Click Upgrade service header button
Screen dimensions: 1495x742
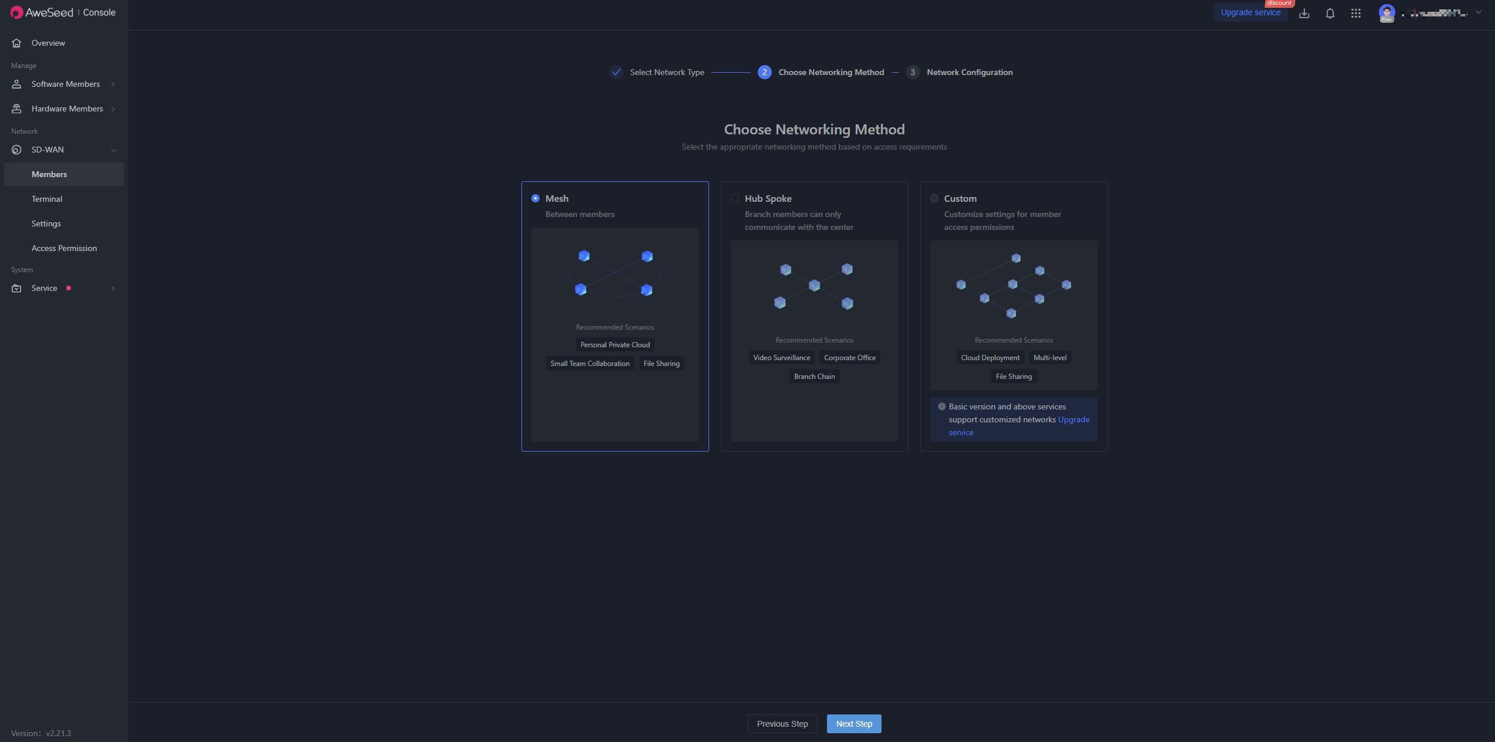coord(1250,12)
